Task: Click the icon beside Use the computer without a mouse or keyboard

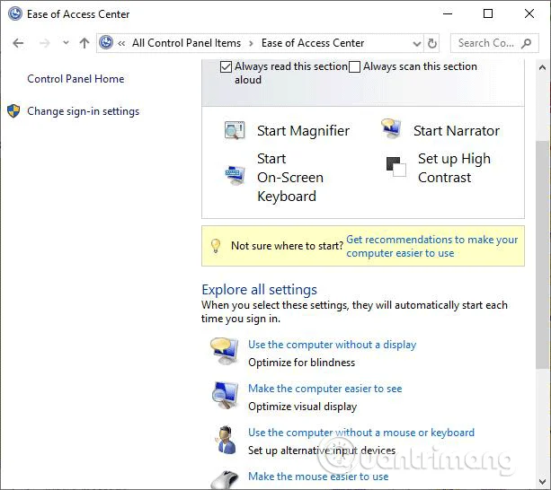Action: click(226, 440)
